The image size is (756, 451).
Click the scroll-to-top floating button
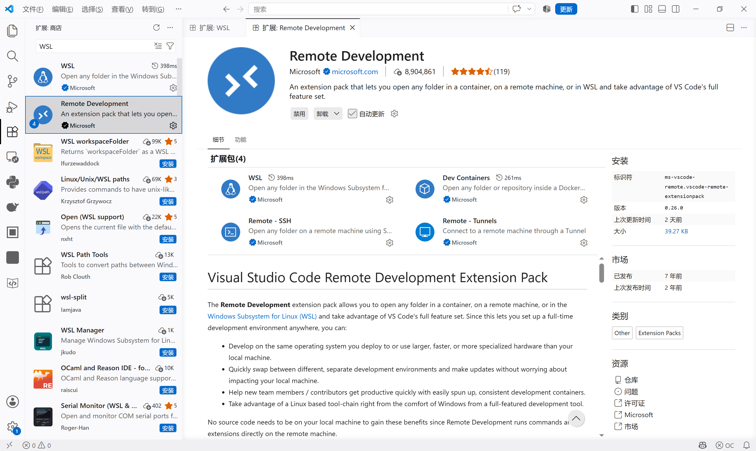[x=576, y=418]
